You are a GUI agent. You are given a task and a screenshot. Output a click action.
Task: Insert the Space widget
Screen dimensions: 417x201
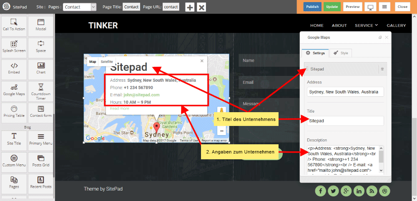point(41,48)
